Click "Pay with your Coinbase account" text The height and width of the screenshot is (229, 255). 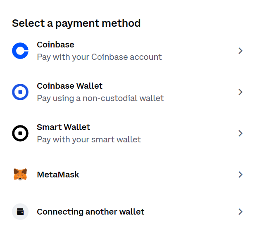99,57
